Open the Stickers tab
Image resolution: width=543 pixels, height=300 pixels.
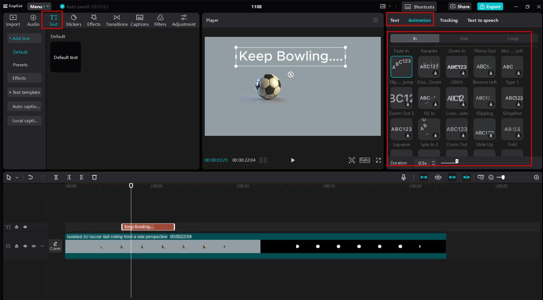(x=73, y=20)
